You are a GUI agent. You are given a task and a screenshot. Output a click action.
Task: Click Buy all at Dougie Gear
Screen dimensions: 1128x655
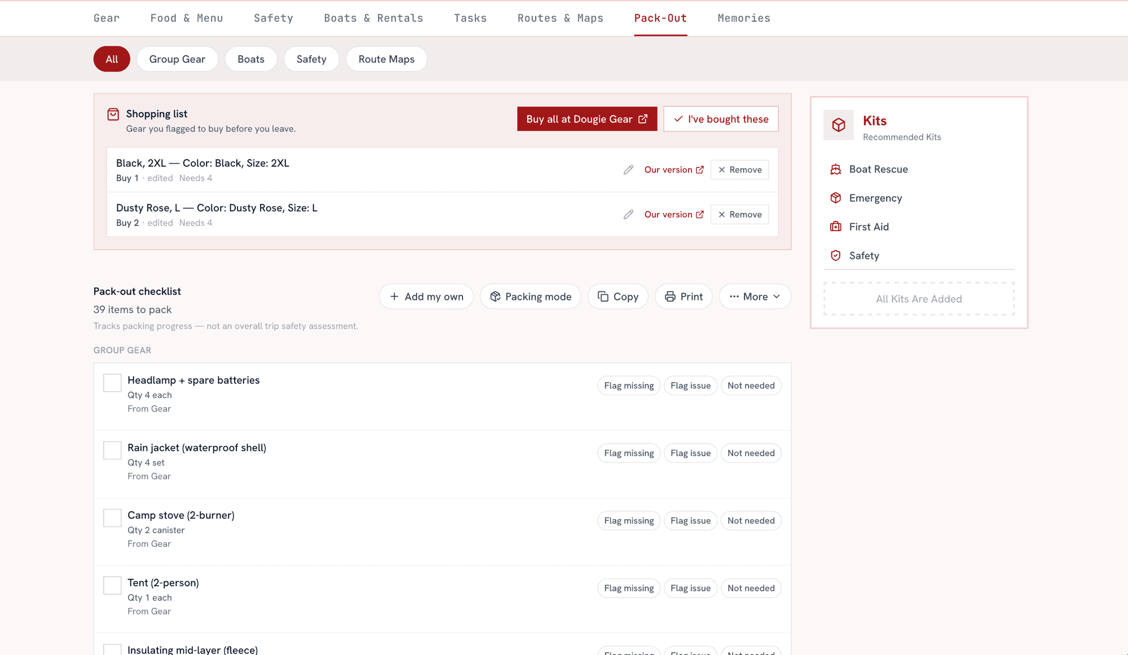587,119
